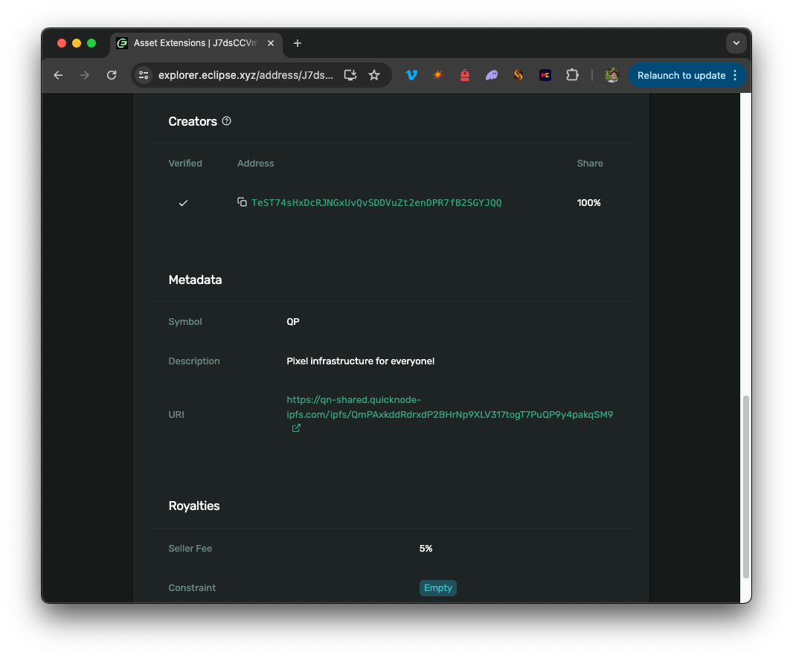The image size is (793, 658).
Task: Click the Creators help question icon
Action: [x=226, y=120]
